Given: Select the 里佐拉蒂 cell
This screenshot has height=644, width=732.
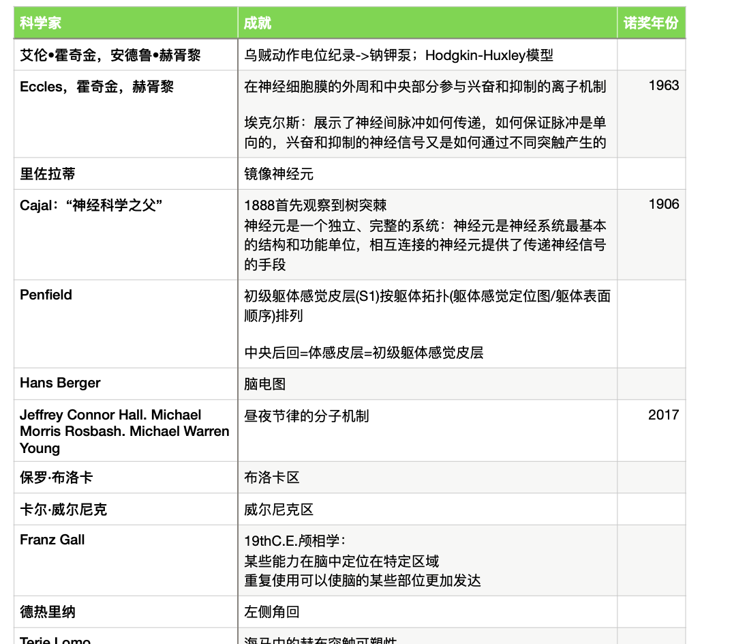Looking at the screenshot, I should point(126,173).
